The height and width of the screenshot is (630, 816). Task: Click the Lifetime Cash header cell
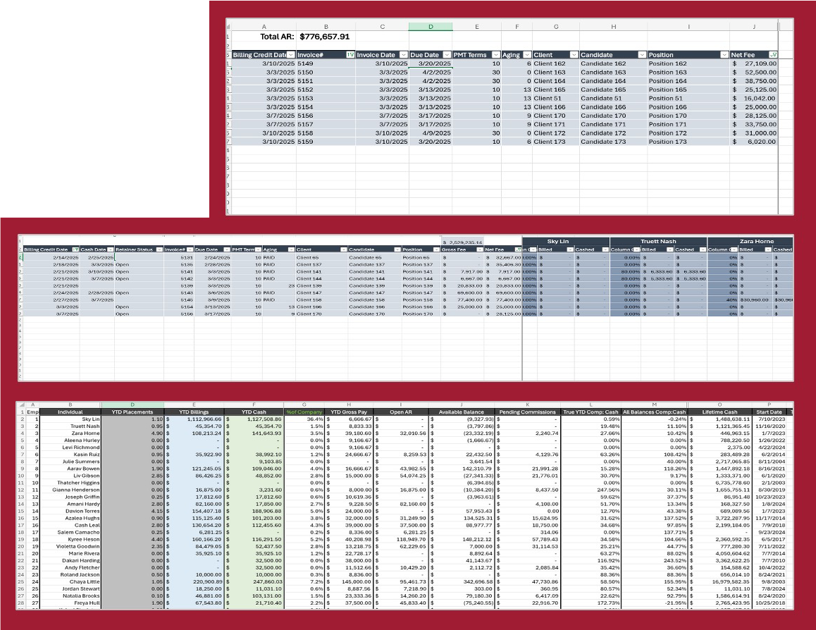pyautogui.click(x=719, y=412)
